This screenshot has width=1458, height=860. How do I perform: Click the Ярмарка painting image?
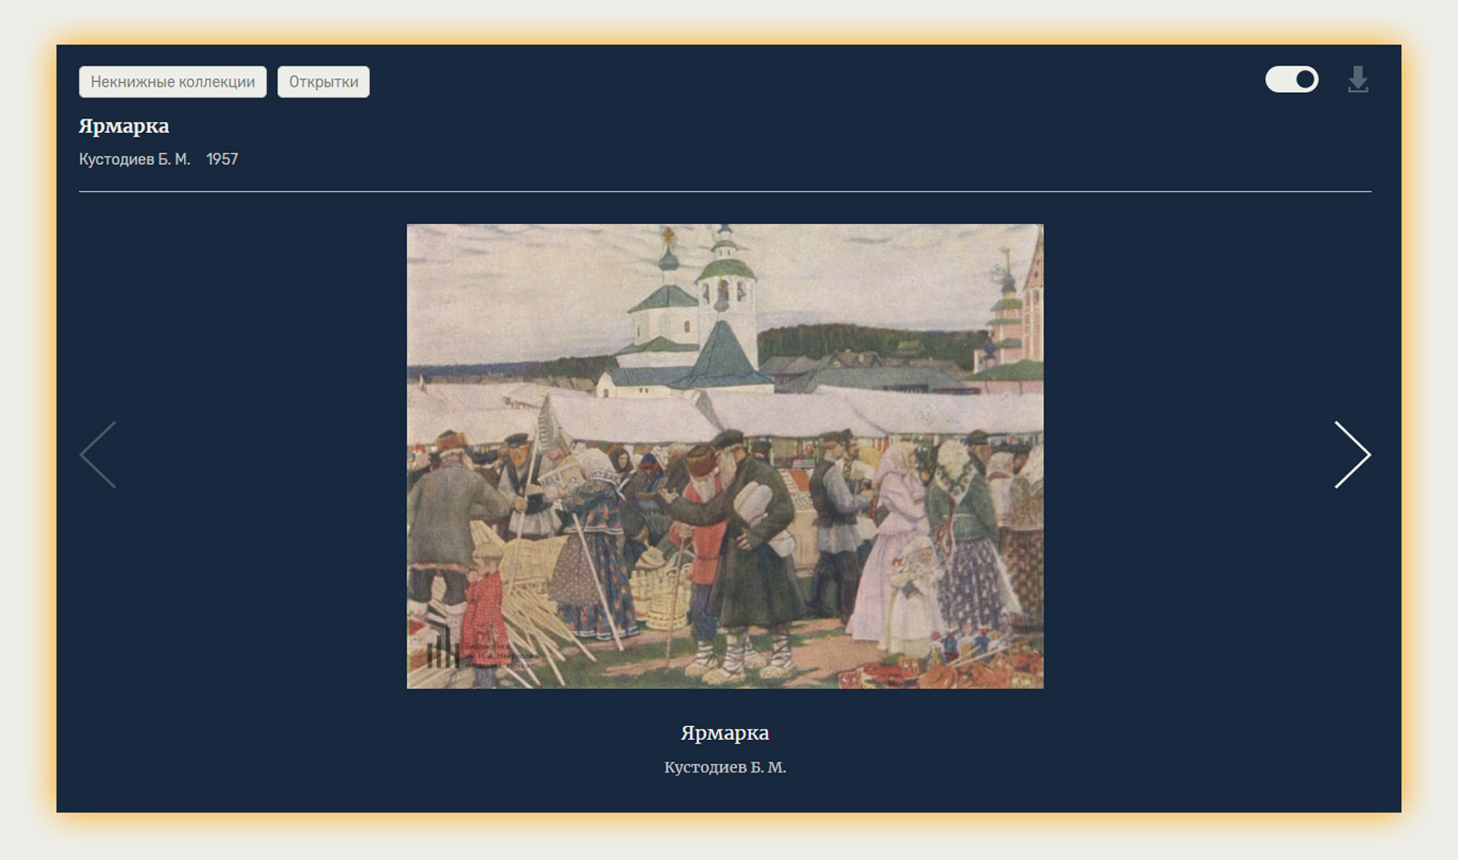point(725,456)
